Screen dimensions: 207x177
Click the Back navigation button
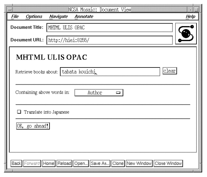point(16,163)
